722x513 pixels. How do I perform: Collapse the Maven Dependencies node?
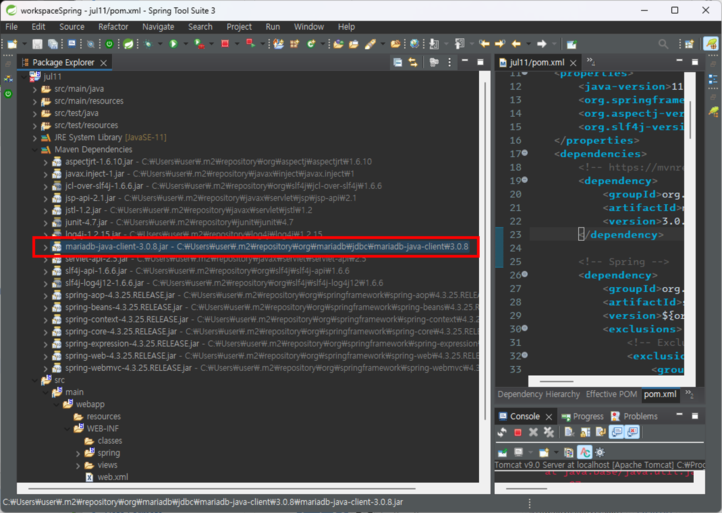click(x=35, y=150)
